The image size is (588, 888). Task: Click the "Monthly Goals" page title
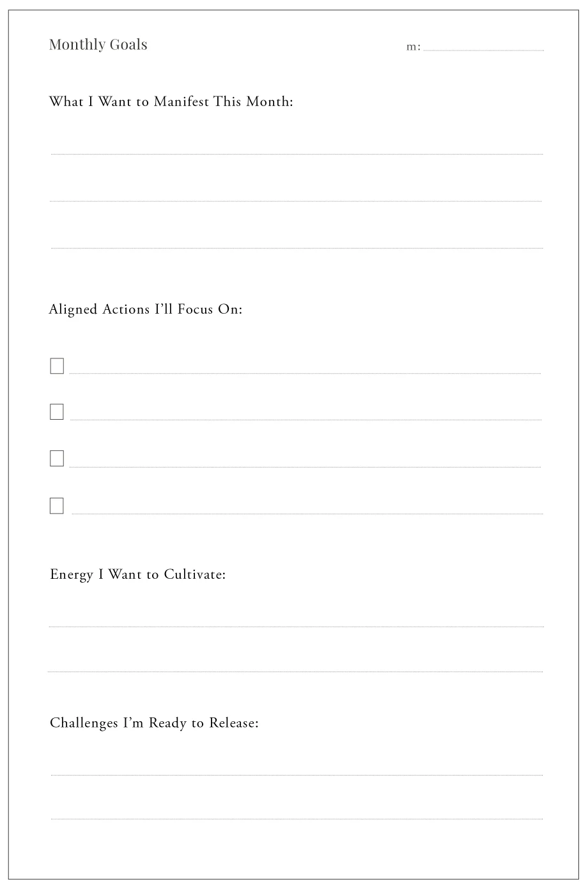tap(98, 45)
